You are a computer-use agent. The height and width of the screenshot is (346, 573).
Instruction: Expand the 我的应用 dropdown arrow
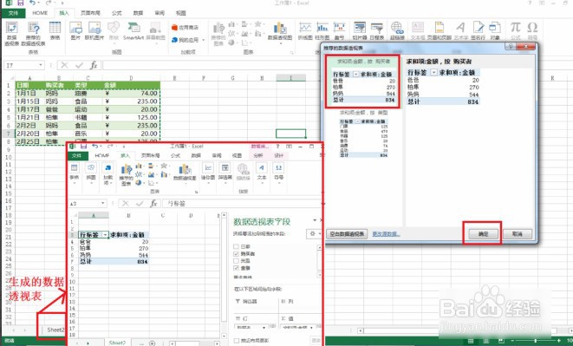(x=204, y=40)
